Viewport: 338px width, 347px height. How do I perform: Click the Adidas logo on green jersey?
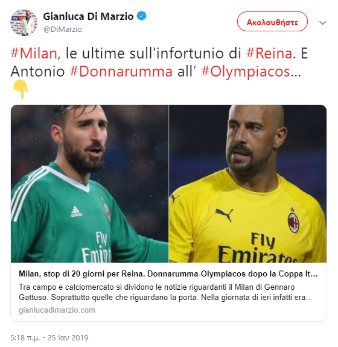click(76, 211)
